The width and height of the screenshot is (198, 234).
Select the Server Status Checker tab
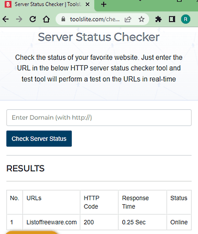pos(47,5)
